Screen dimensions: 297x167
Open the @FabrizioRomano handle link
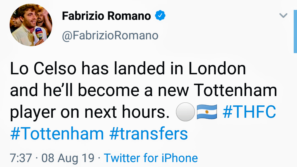pos(110,35)
